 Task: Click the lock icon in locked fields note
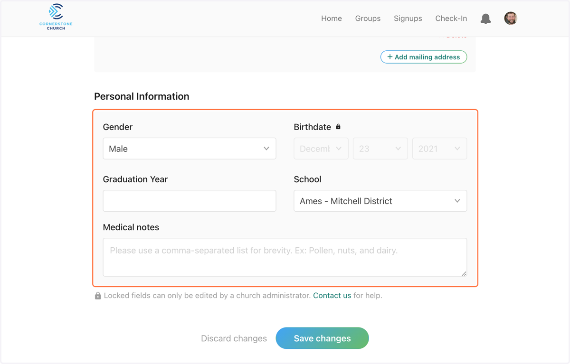coord(98,296)
